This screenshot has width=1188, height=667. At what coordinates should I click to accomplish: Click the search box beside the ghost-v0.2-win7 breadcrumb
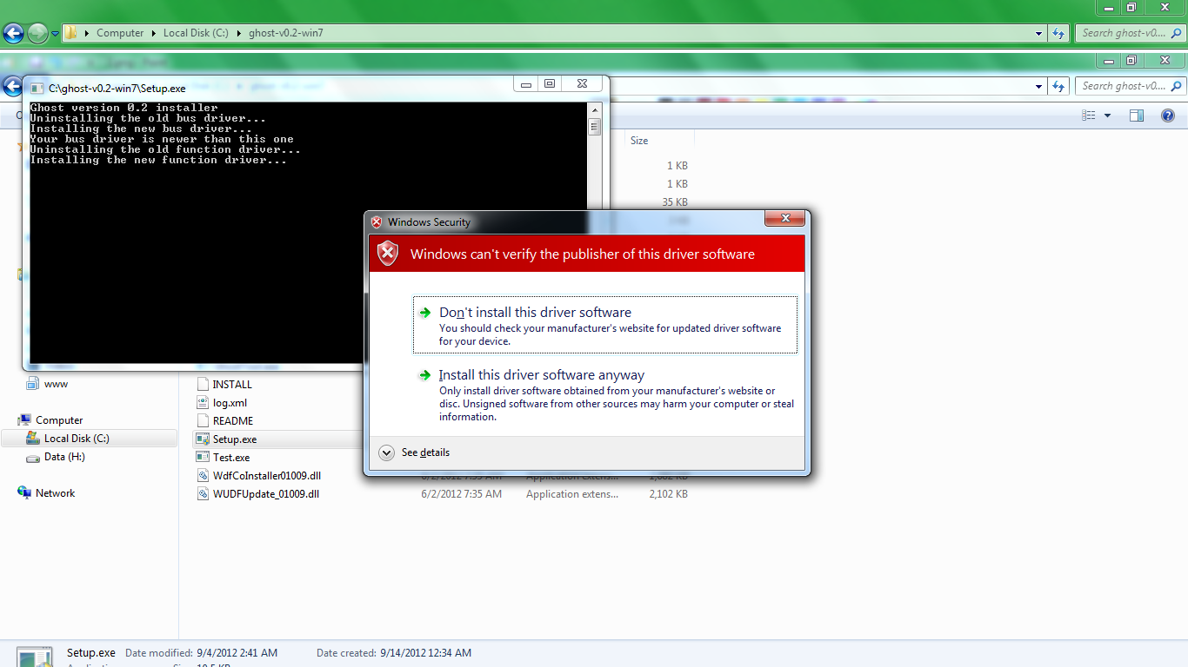click(1130, 33)
